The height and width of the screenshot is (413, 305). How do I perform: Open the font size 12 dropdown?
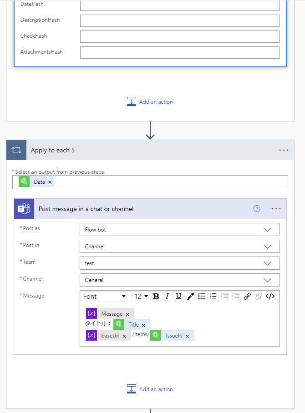pyautogui.click(x=141, y=296)
